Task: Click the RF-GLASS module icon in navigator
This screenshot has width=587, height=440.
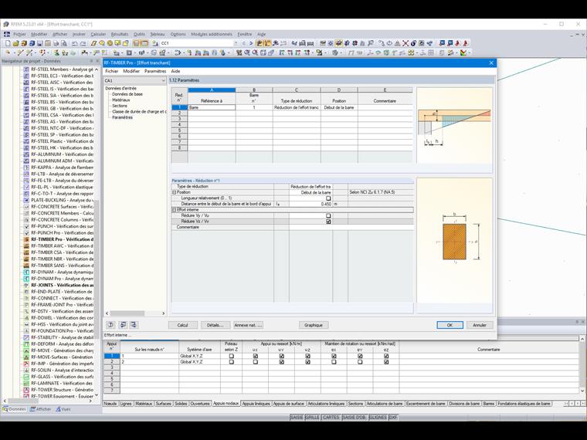Action: point(26,377)
